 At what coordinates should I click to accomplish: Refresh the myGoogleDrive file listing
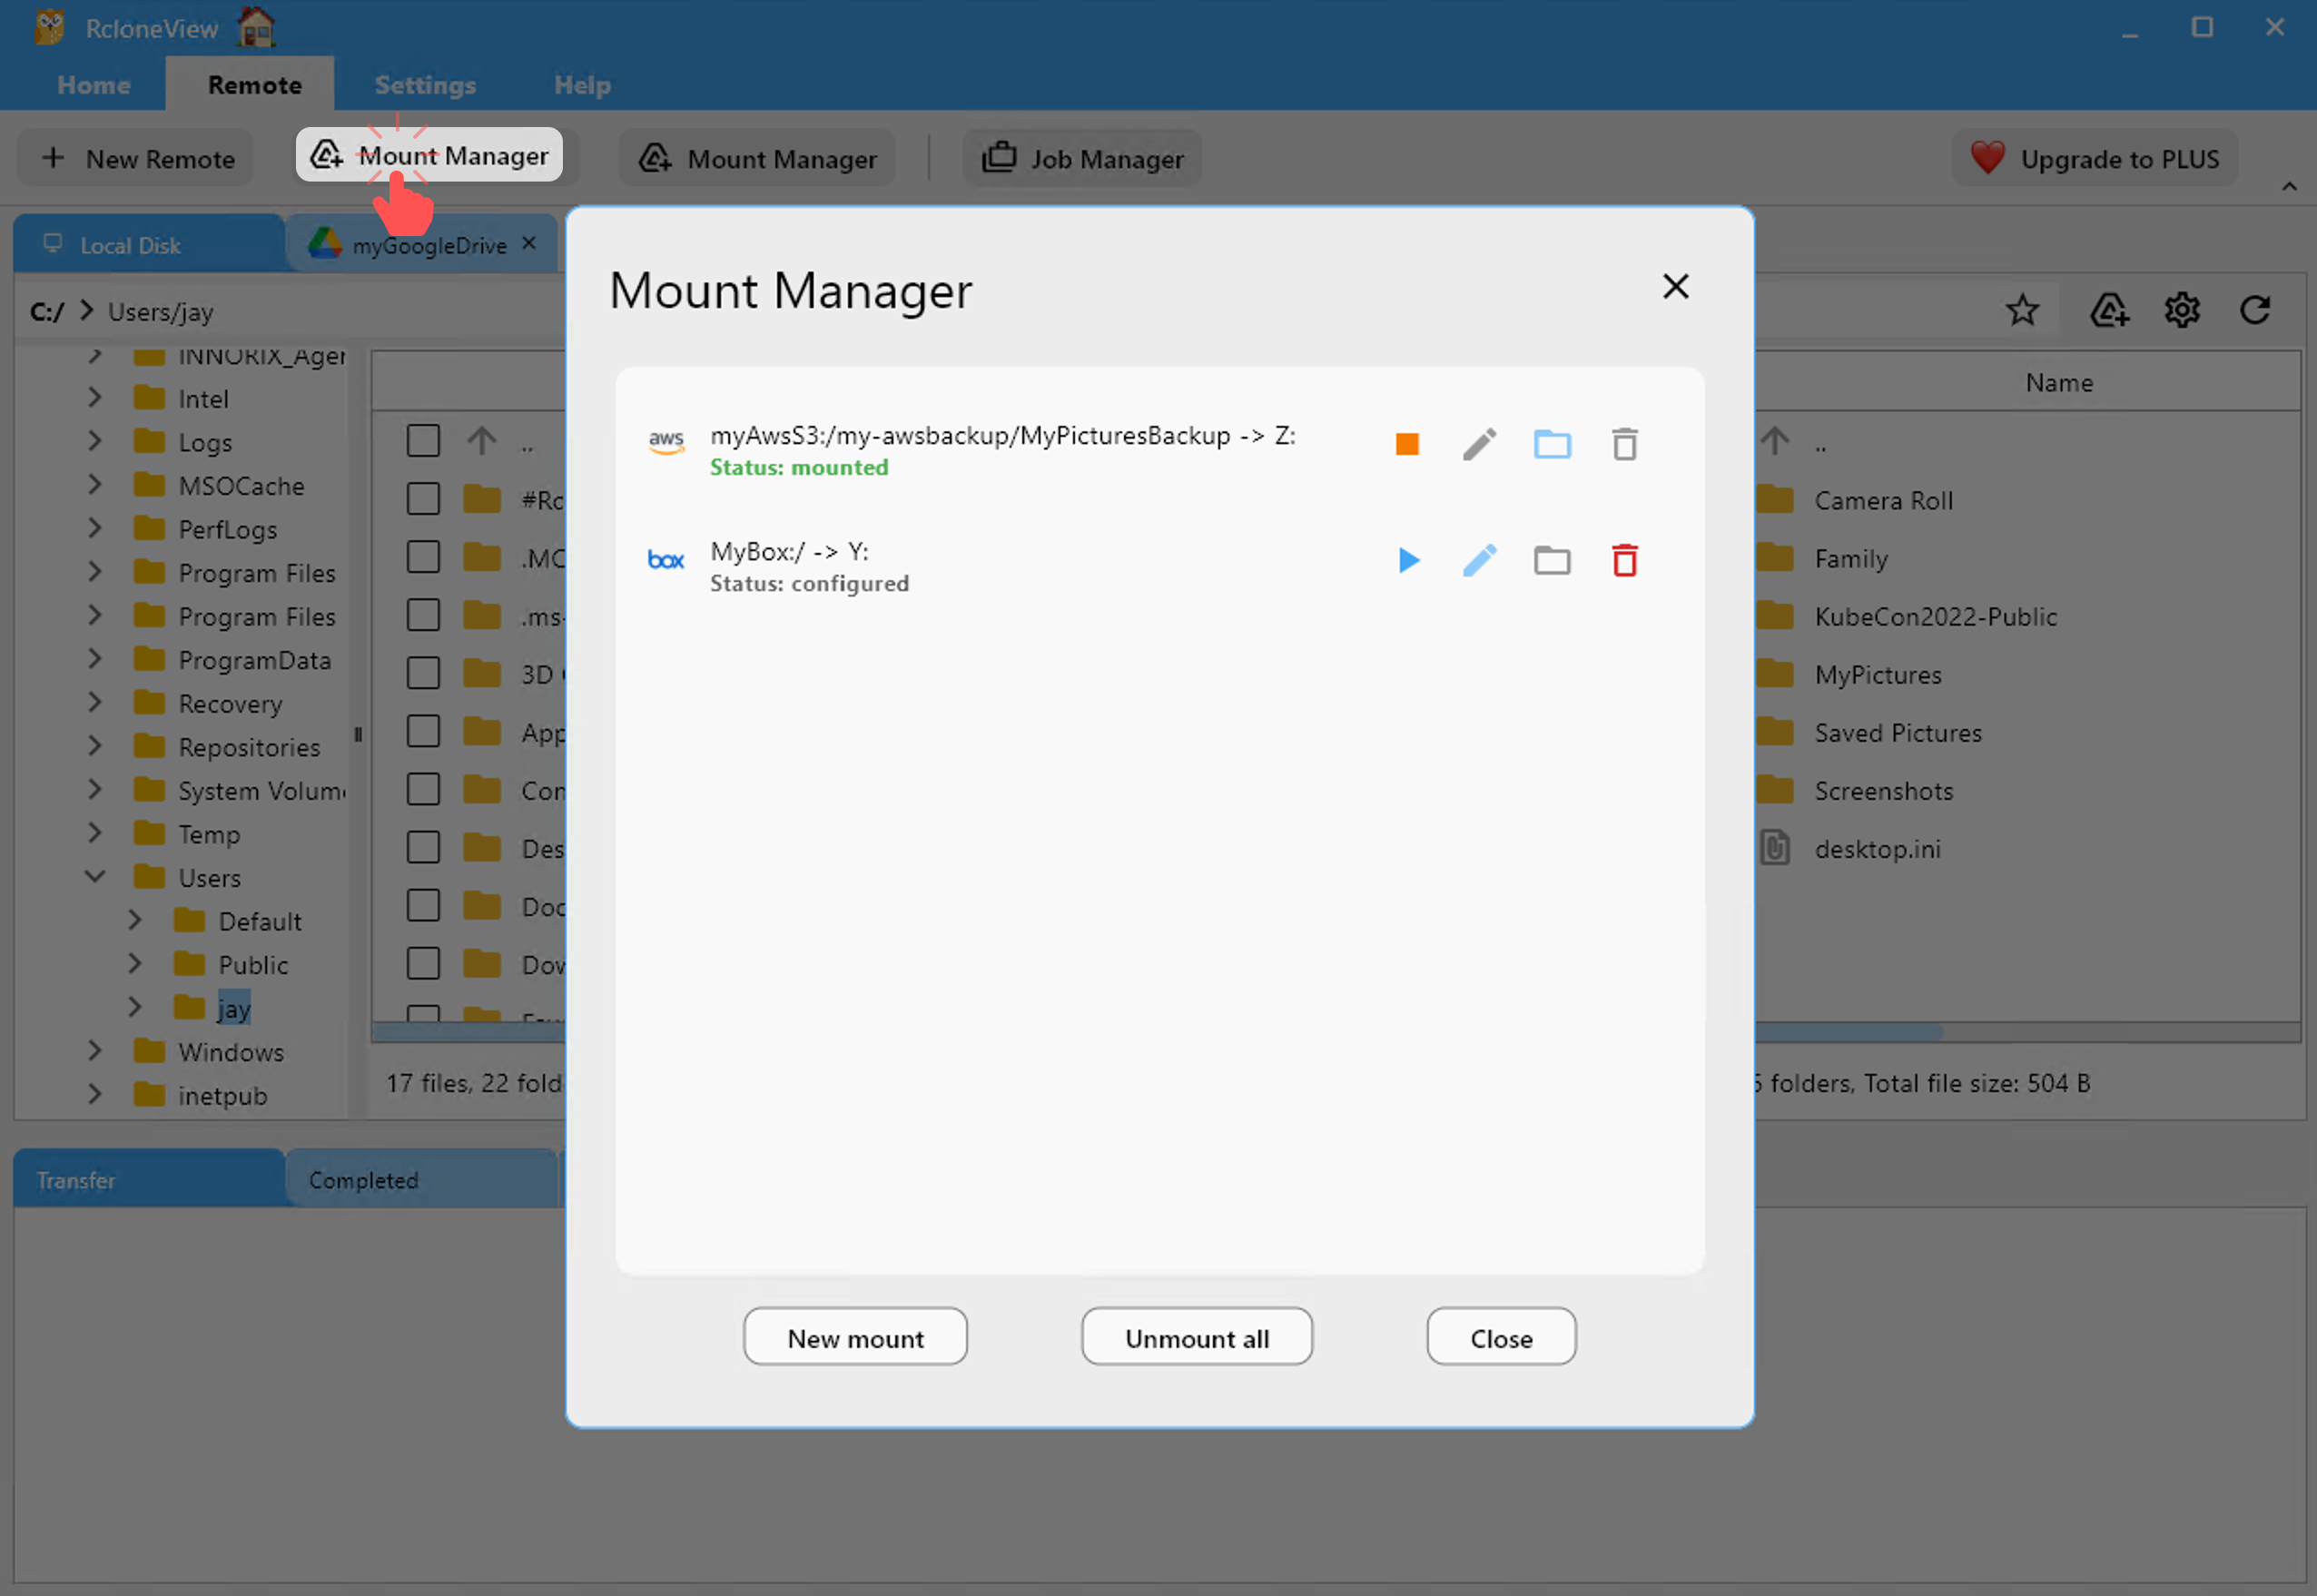coord(2256,310)
